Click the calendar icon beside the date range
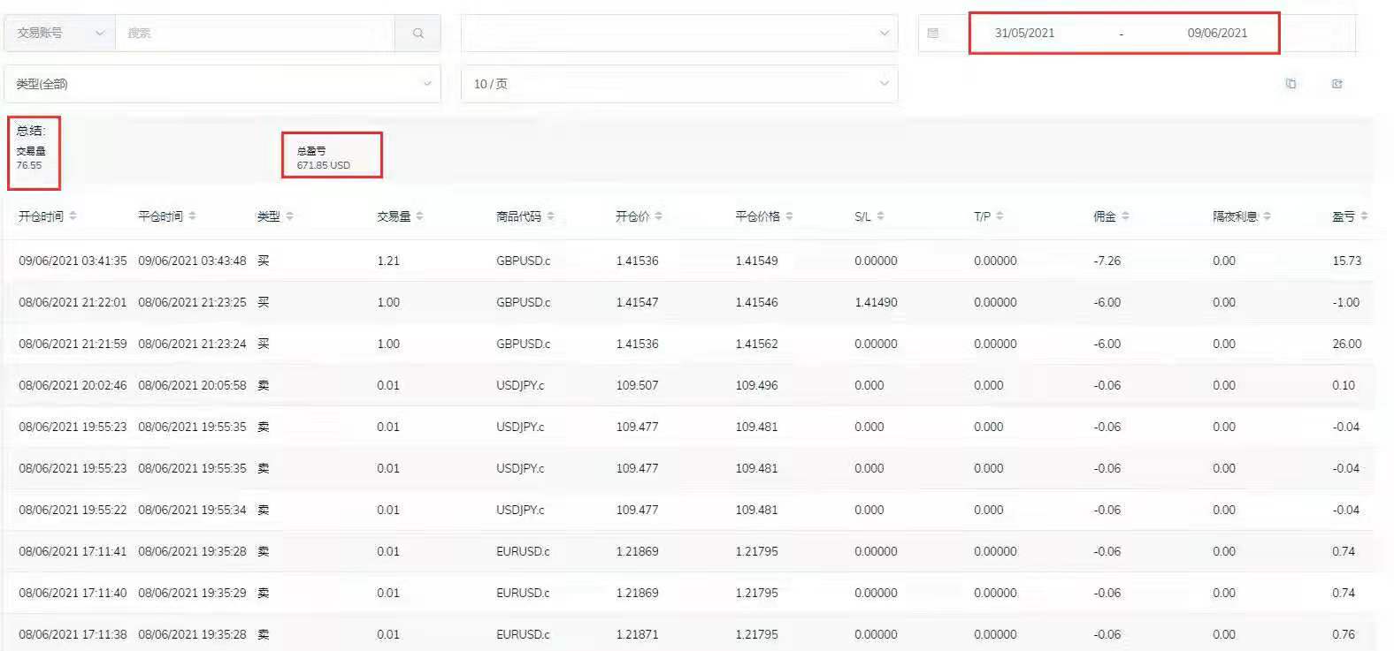This screenshot has width=1394, height=651. (932, 34)
